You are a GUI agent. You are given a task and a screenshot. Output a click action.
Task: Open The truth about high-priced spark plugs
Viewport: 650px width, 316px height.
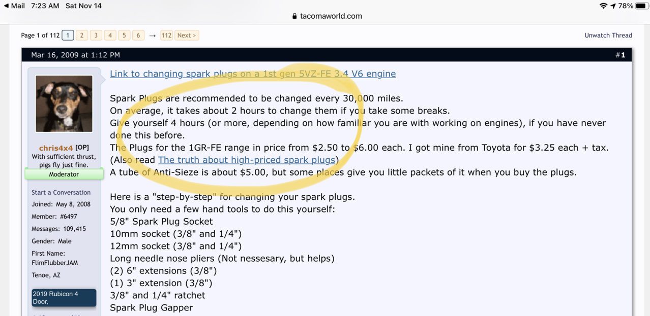coord(247,160)
